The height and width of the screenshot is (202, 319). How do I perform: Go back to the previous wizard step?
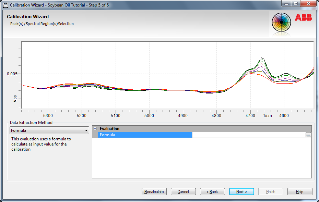212,192
